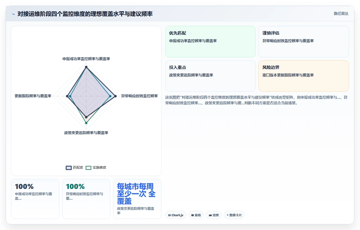This screenshot has height=230, width=360.
Task: Click the lightning icon beside the title
Action: point(13,14)
